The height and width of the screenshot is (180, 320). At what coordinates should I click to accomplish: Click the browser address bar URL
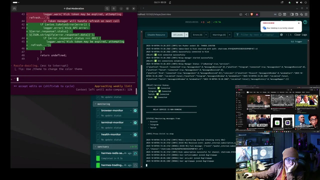pyautogui.click(x=154, y=14)
